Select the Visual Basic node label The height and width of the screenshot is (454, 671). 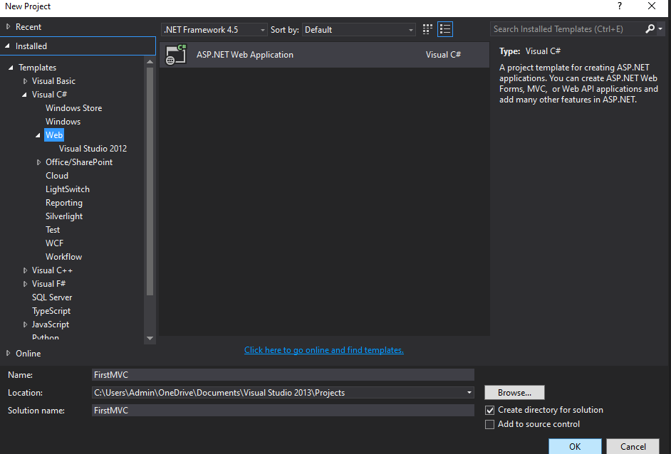click(x=53, y=81)
